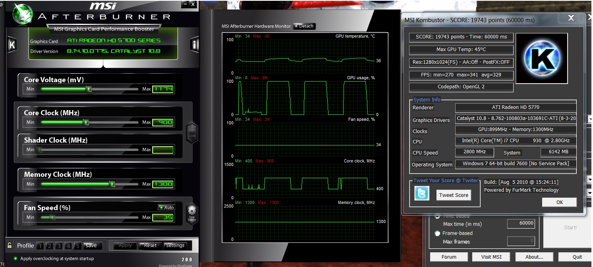The width and height of the screenshot is (593, 267).
Task: Open the About... dialog
Action: [534, 257]
